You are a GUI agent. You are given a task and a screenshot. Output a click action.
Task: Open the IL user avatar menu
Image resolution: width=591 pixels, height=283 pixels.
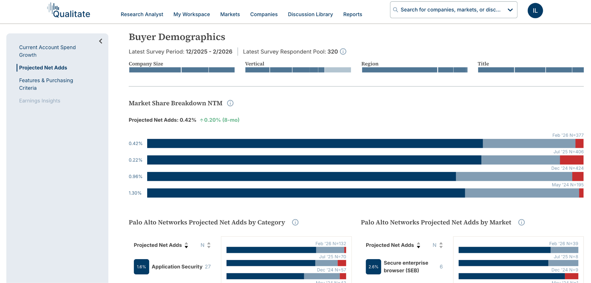tap(535, 11)
